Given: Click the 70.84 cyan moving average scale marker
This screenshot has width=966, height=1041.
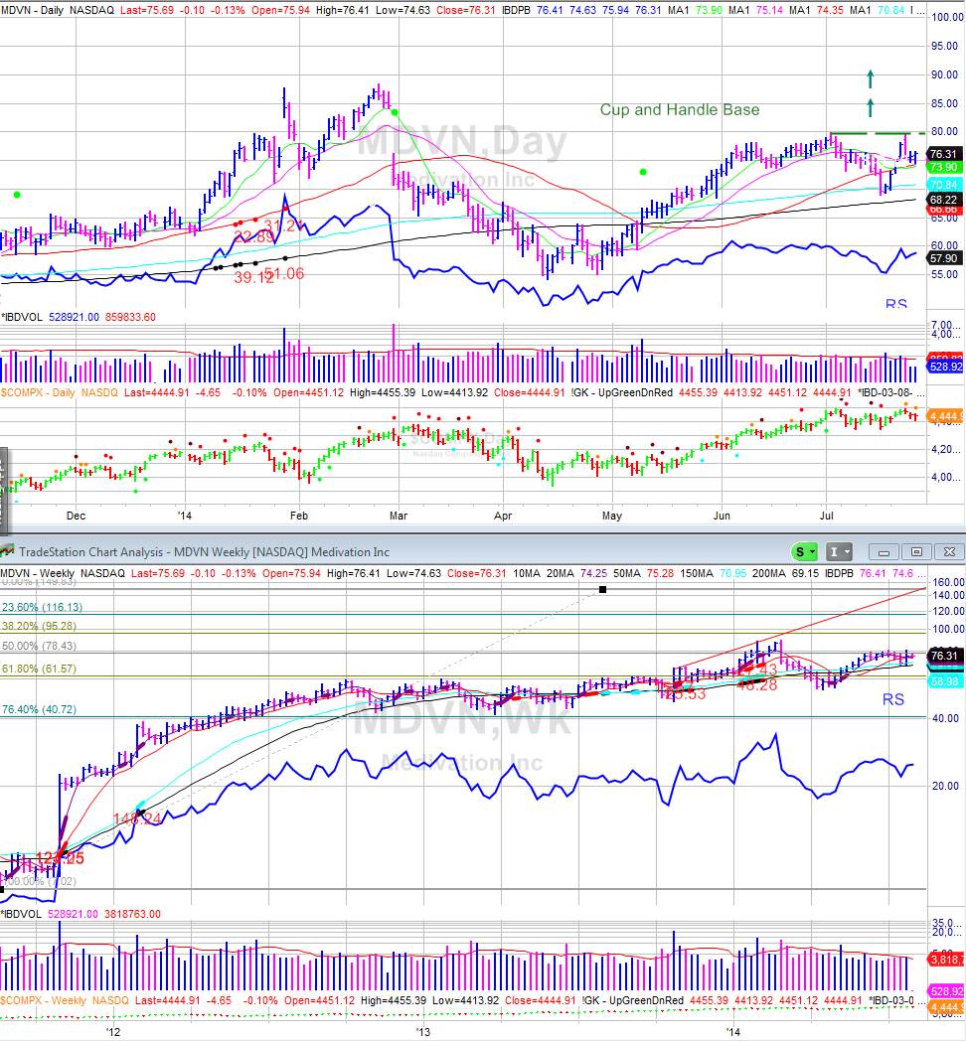Looking at the screenshot, I should [943, 185].
